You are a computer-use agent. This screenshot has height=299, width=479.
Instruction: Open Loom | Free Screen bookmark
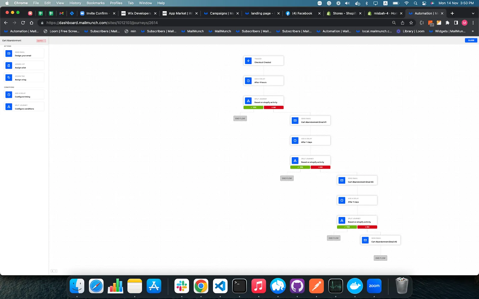click(61, 31)
